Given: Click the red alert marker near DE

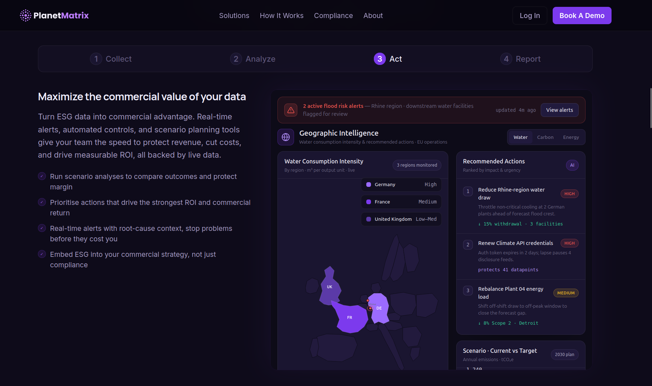Looking at the screenshot, I should (x=370, y=308).
